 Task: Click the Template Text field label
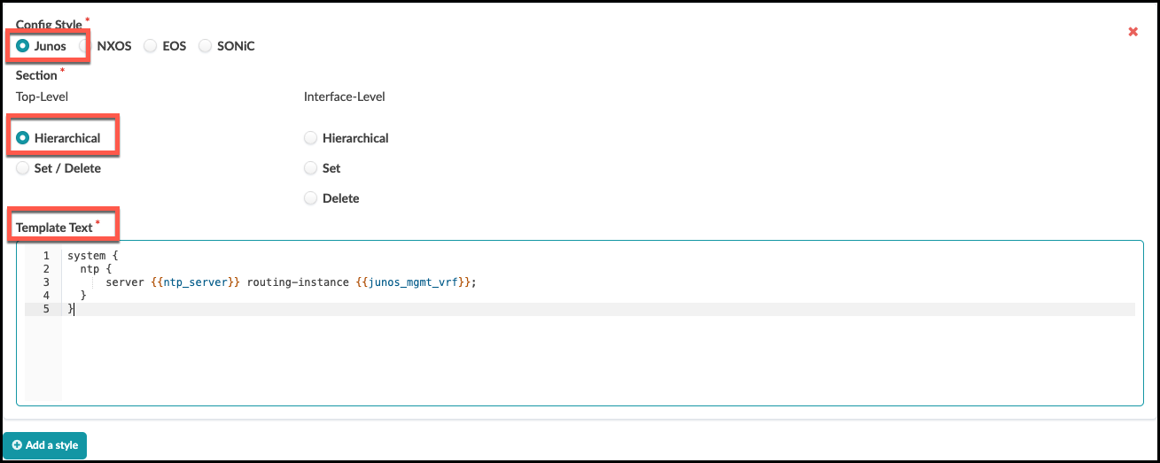point(54,228)
